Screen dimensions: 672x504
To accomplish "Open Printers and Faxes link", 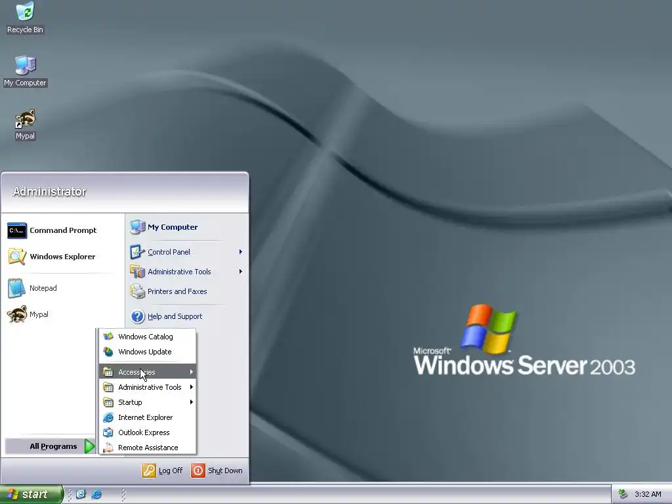I will click(x=177, y=291).
